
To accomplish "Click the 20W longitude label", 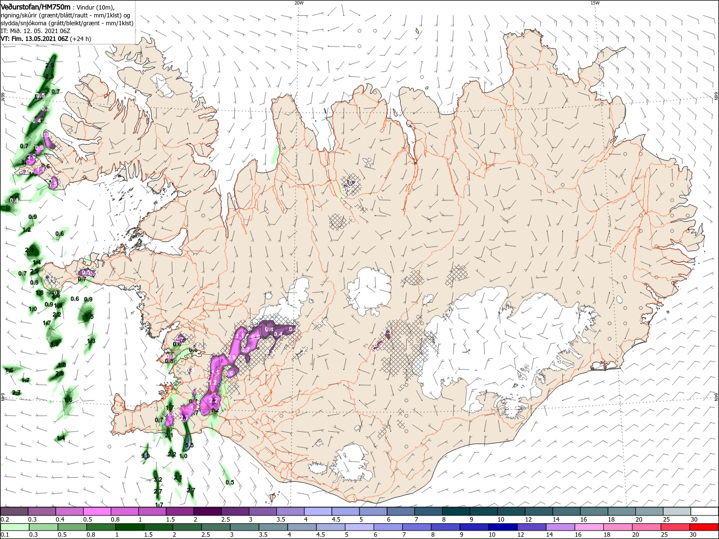I will [x=299, y=3].
